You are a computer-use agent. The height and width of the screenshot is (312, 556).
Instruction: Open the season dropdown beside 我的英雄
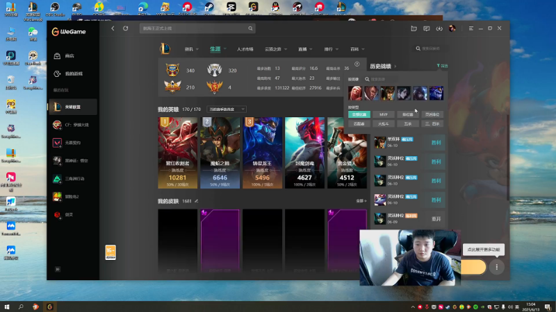tap(227, 110)
